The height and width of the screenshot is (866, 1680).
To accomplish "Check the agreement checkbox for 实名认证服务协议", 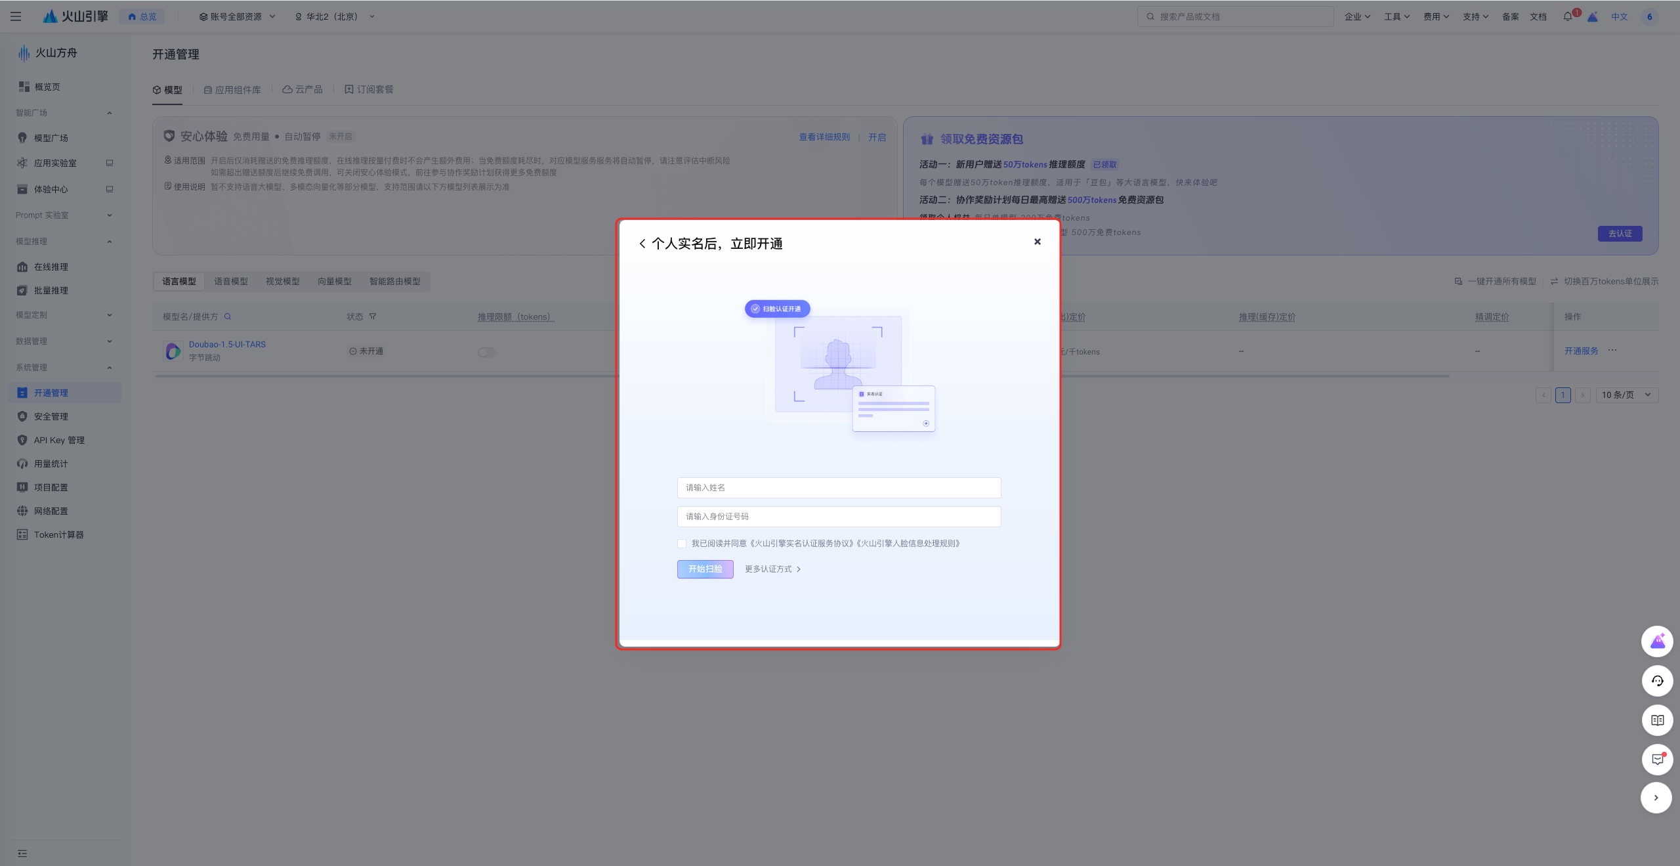I will [x=682, y=544].
